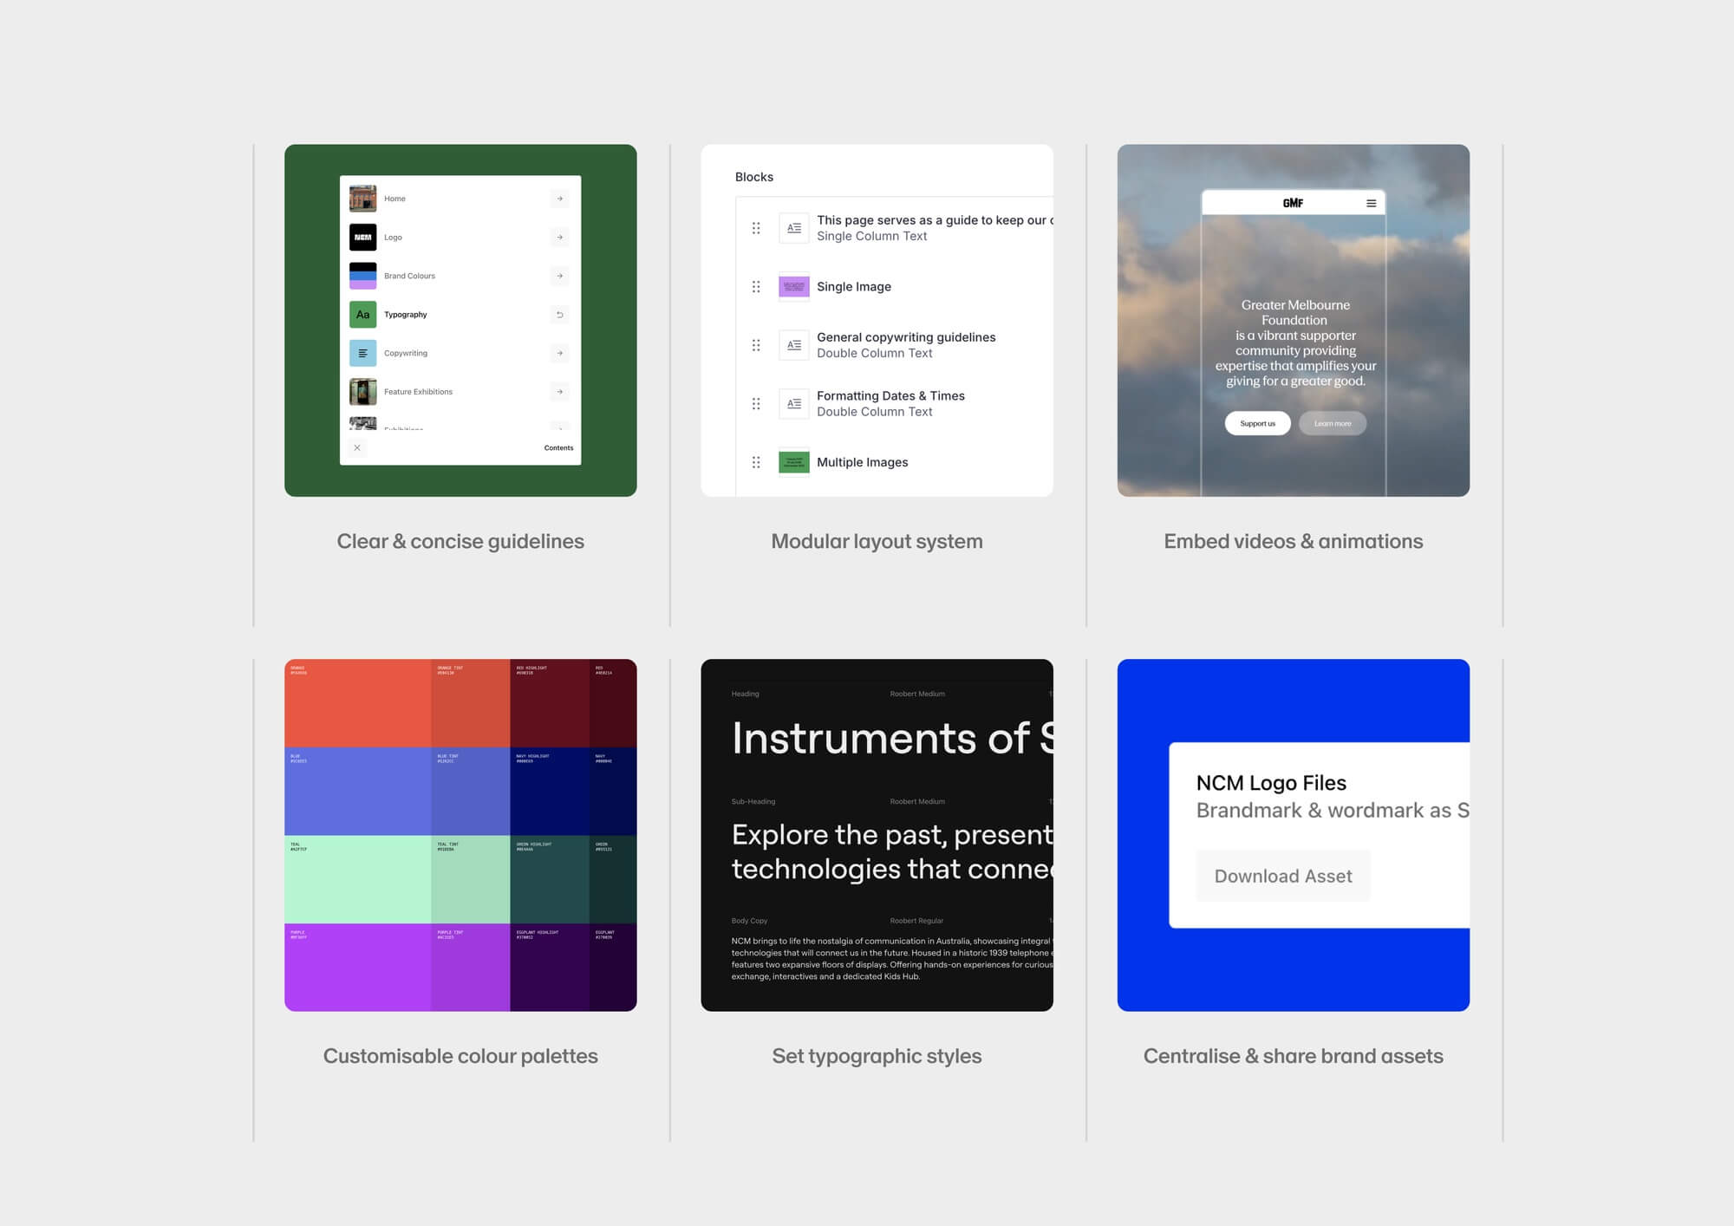Click the Support us button
Image resolution: width=1734 pixels, height=1226 pixels.
(x=1257, y=423)
